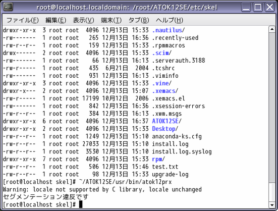Click the ATOK12SE/ directory name
Screen dimensions: 278x211
[166, 121]
